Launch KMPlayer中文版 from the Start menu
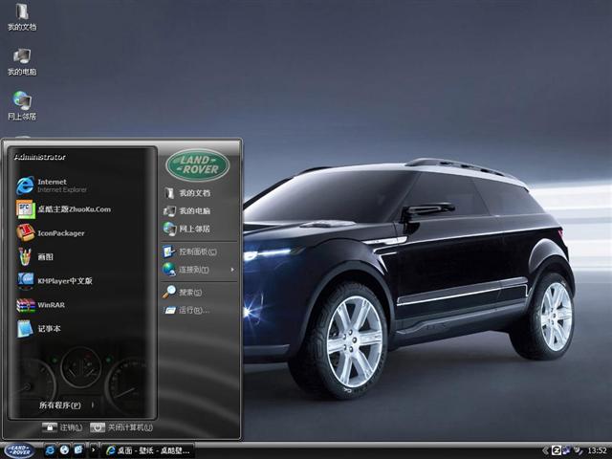 [x=65, y=281]
